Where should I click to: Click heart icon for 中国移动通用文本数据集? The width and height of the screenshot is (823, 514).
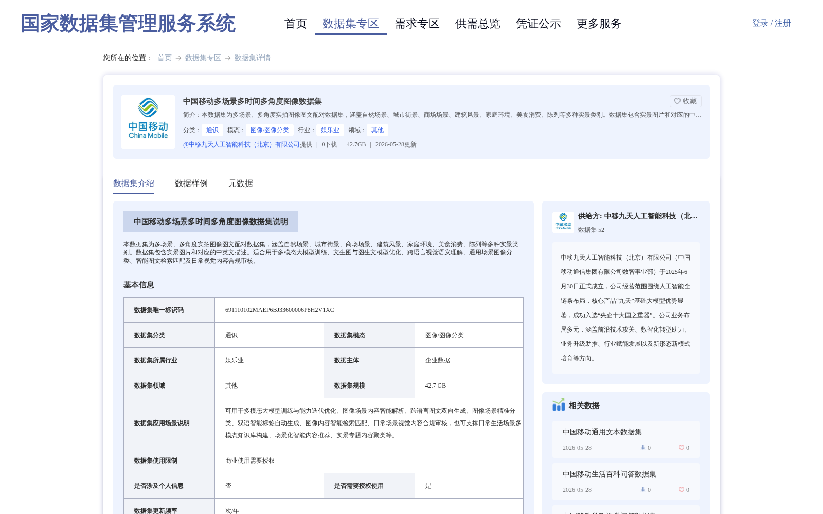(x=681, y=448)
